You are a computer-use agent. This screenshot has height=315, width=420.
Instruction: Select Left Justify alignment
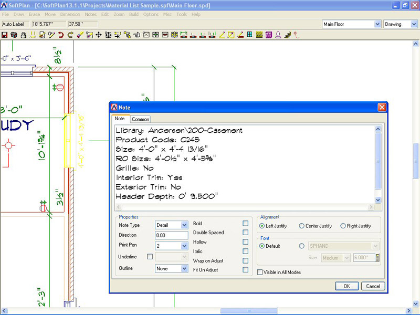[x=261, y=226]
